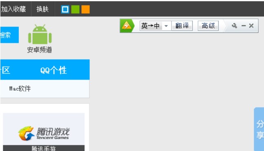The image size is (264, 151).
Task: Select the orange skin color swatch
Action: click(86, 9)
